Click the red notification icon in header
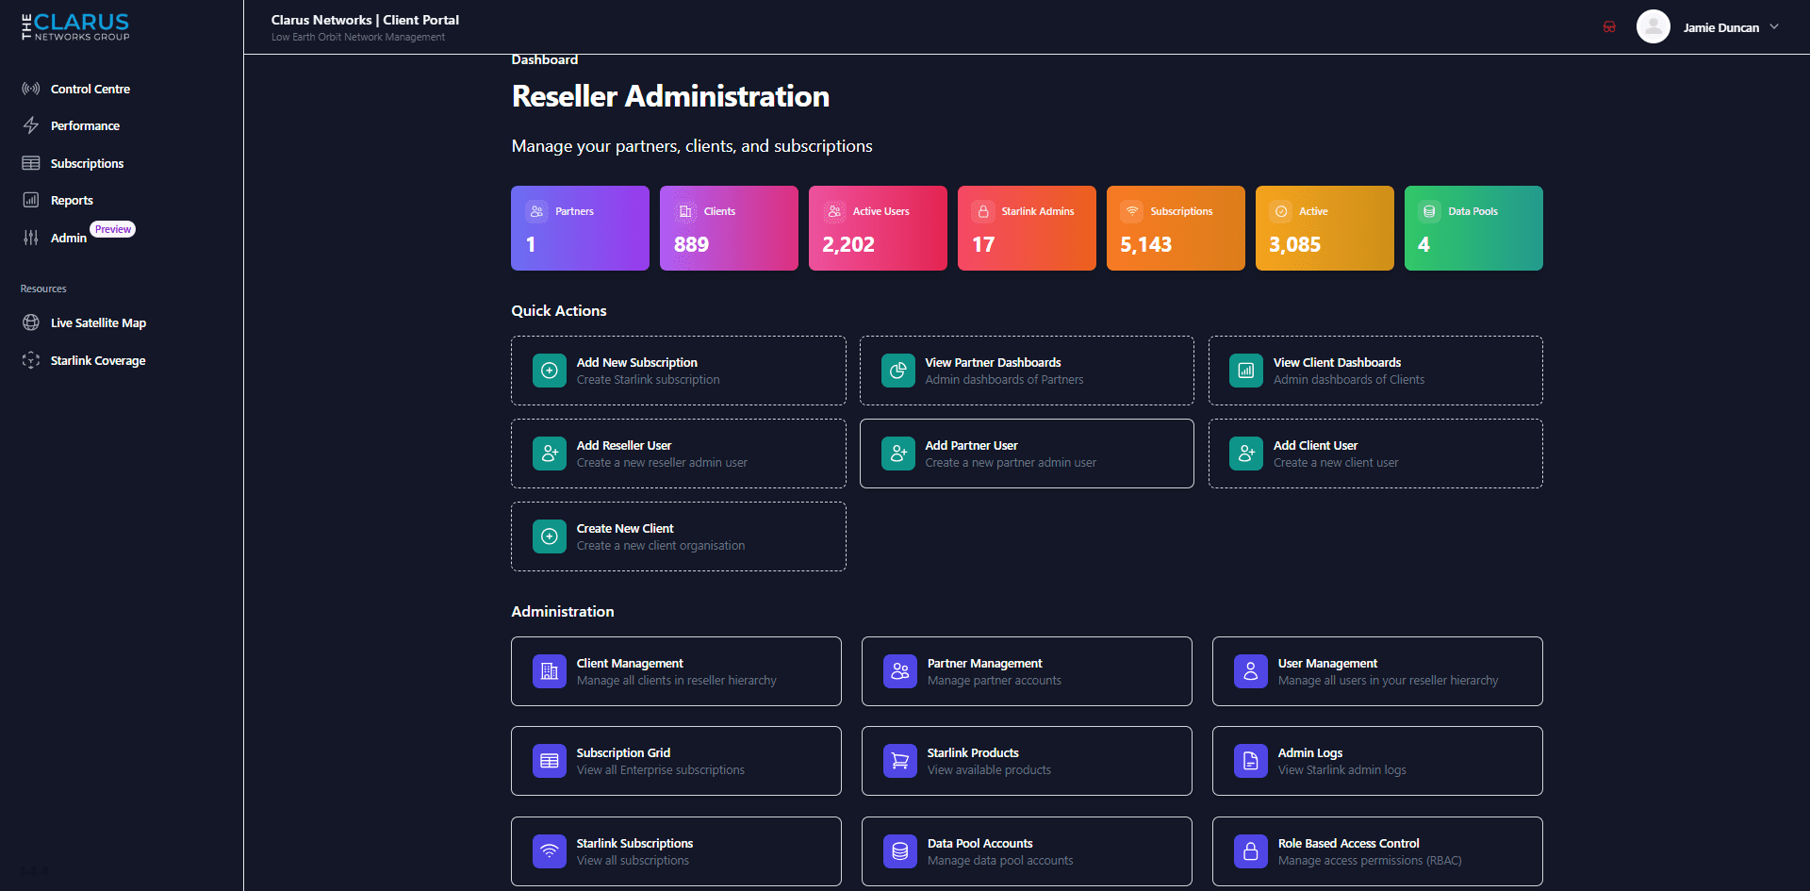The height and width of the screenshot is (891, 1810). click(1609, 26)
